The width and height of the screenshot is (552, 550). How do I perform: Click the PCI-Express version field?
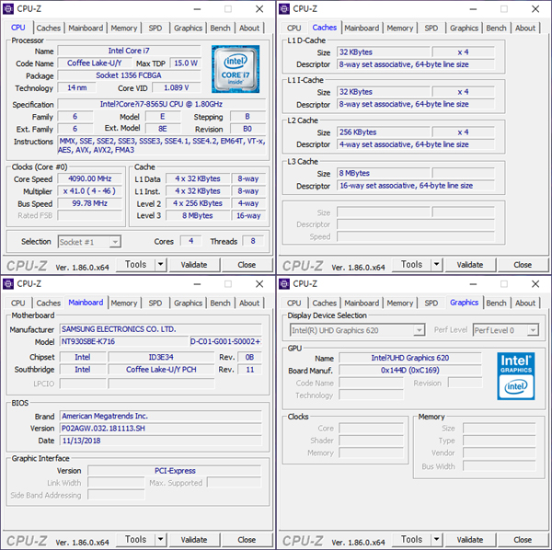(175, 471)
